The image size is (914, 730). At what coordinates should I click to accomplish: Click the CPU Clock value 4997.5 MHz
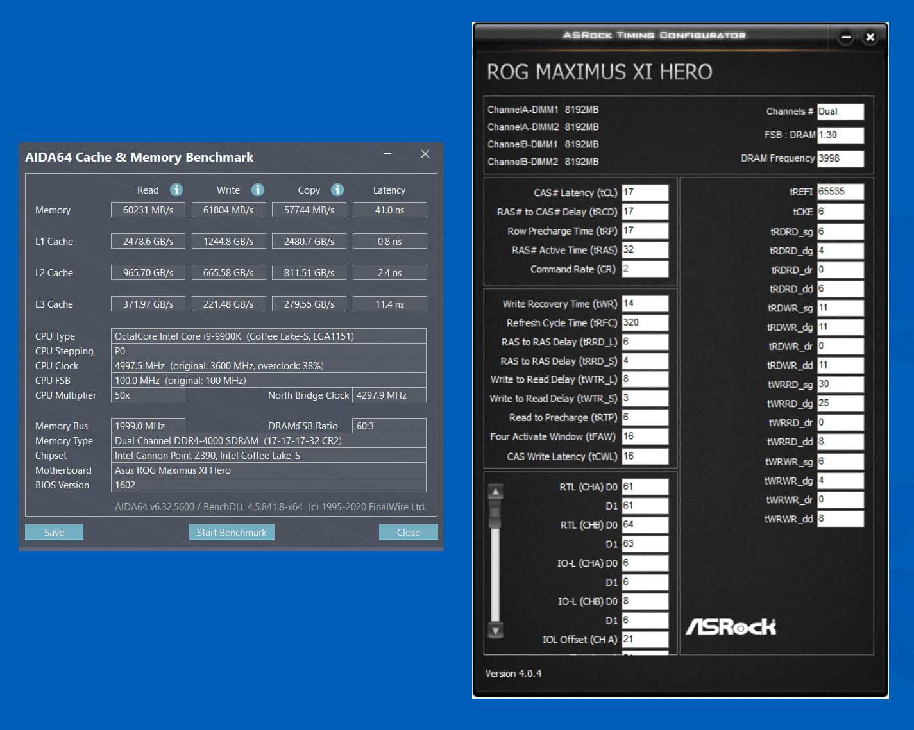[269, 365]
